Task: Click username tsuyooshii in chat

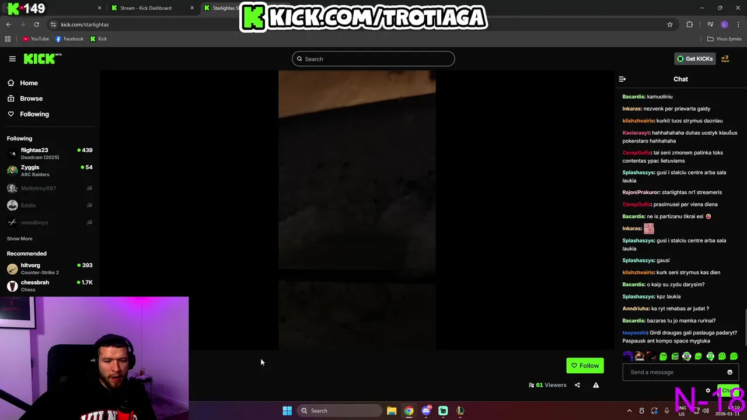Action: pos(635,333)
